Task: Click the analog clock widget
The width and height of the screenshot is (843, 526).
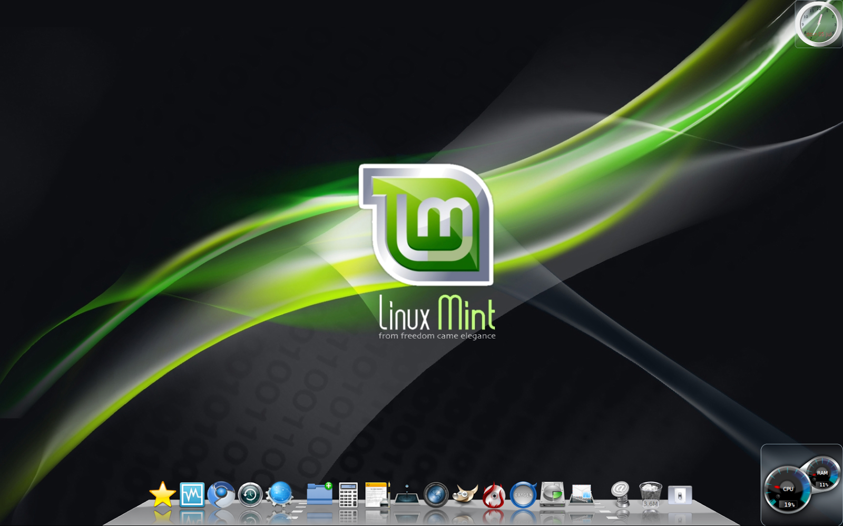Action: tap(819, 24)
